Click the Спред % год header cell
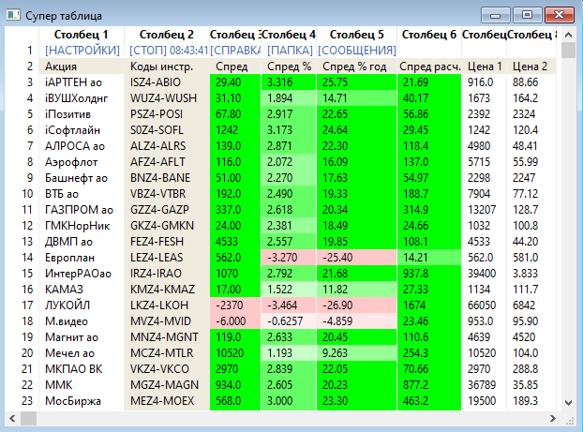The height and width of the screenshot is (432, 583). click(354, 67)
